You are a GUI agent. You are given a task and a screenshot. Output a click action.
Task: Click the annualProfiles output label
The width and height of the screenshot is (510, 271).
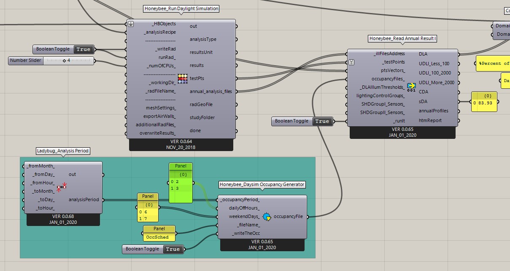(x=434, y=111)
